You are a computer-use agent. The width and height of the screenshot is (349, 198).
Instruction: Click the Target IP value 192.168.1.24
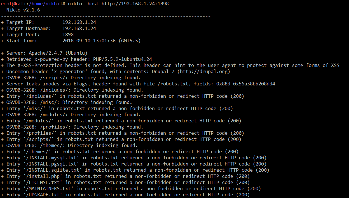[79, 22]
